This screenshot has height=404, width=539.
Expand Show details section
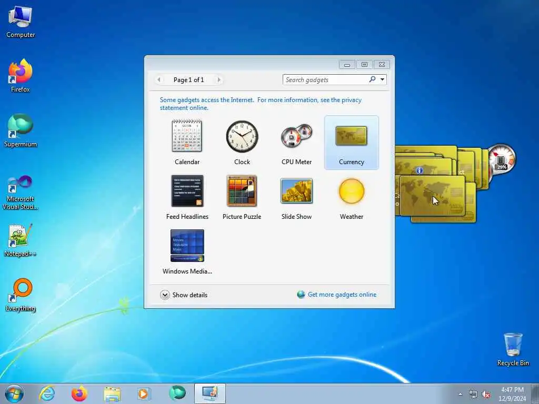[184, 295]
